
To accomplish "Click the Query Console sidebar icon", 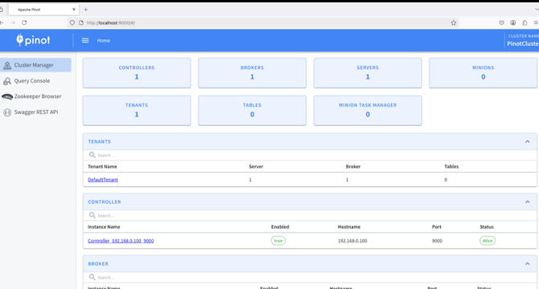I will coord(7,81).
